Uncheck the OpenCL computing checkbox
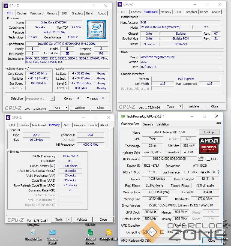 (145, 232)
